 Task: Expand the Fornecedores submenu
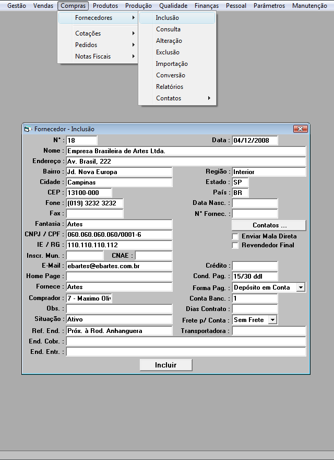(x=98, y=18)
